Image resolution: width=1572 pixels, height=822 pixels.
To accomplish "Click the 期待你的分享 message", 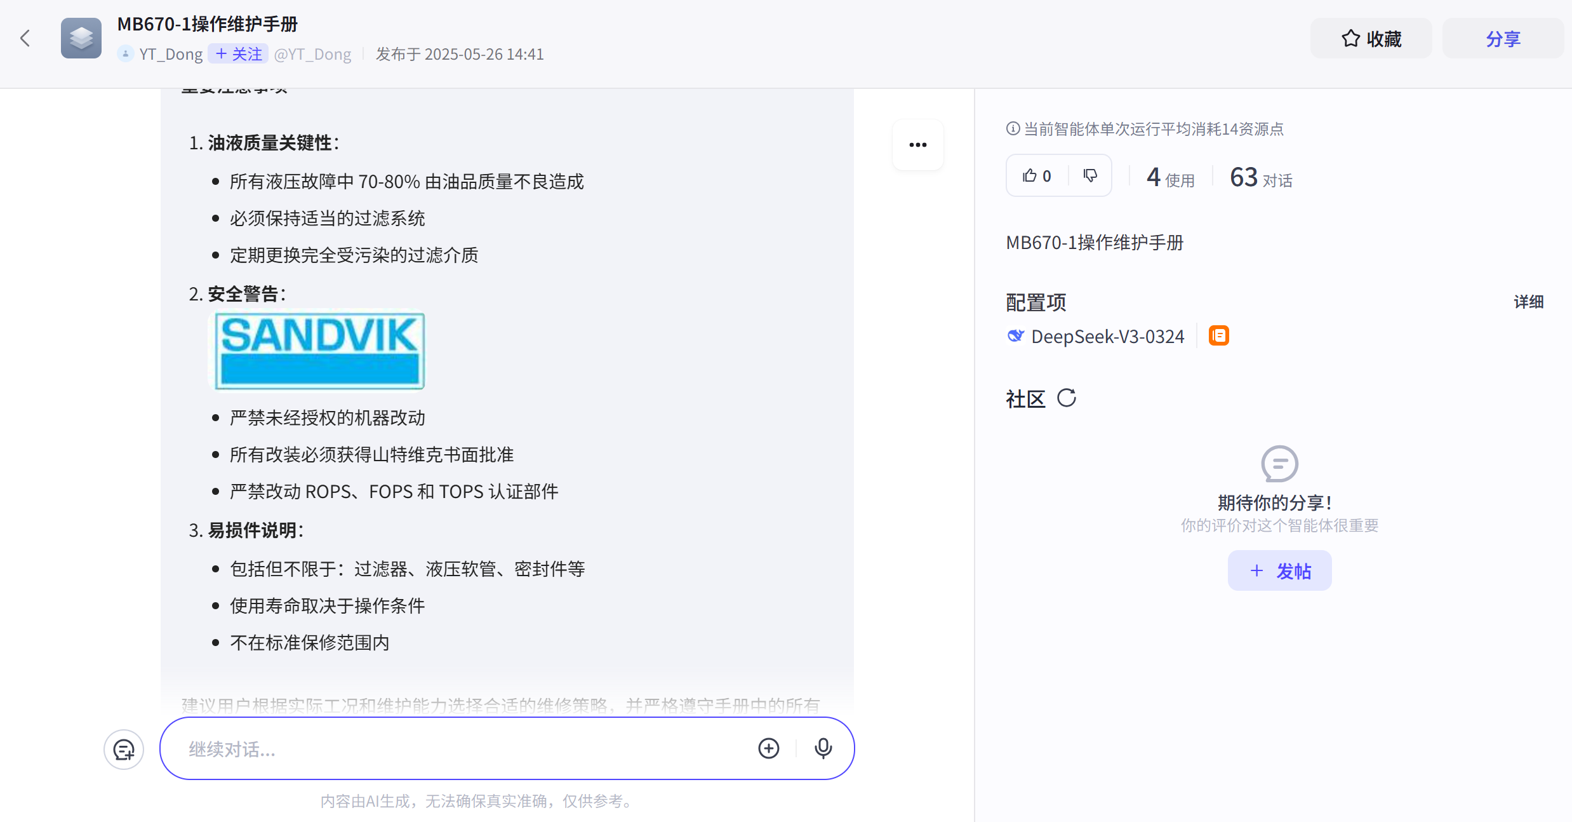I will [x=1275, y=503].
